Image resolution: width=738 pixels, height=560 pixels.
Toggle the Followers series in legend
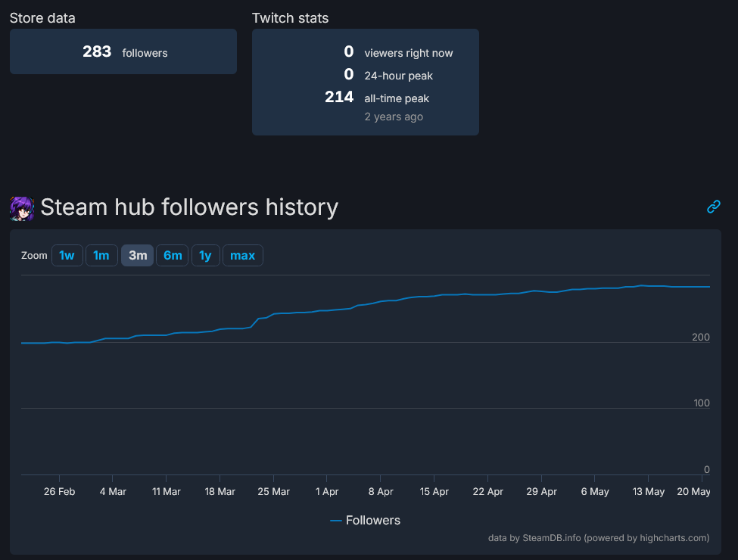[365, 521]
